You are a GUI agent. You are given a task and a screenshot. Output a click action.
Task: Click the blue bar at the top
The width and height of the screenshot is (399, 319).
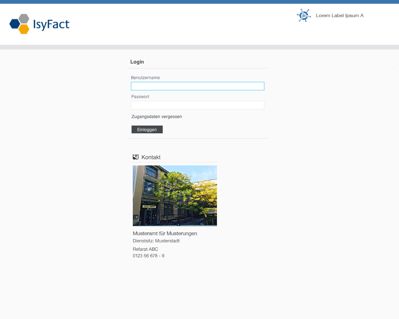click(199, 2)
